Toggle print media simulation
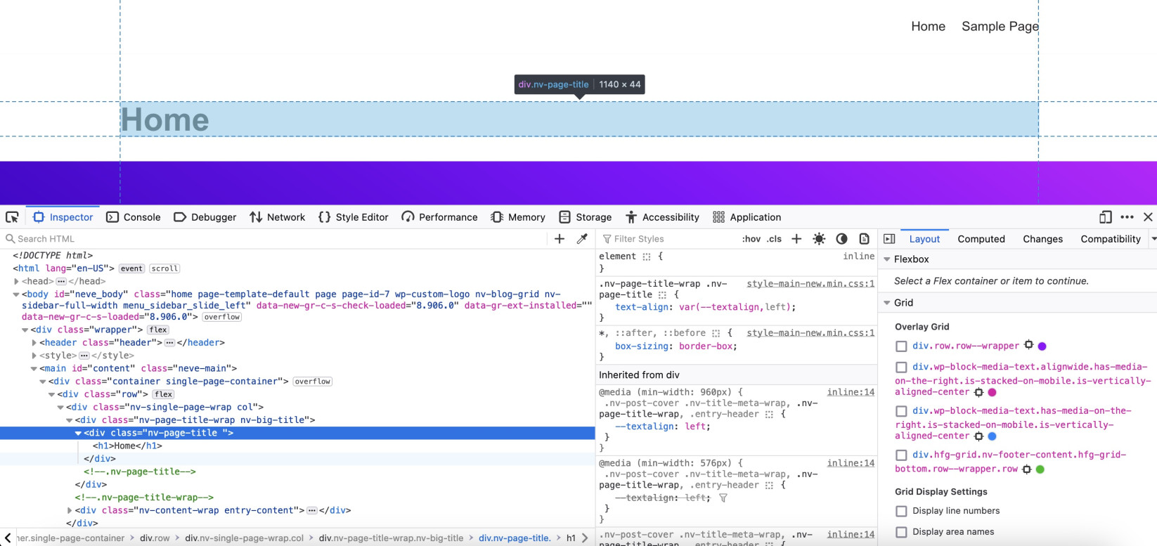 (x=864, y=239)
